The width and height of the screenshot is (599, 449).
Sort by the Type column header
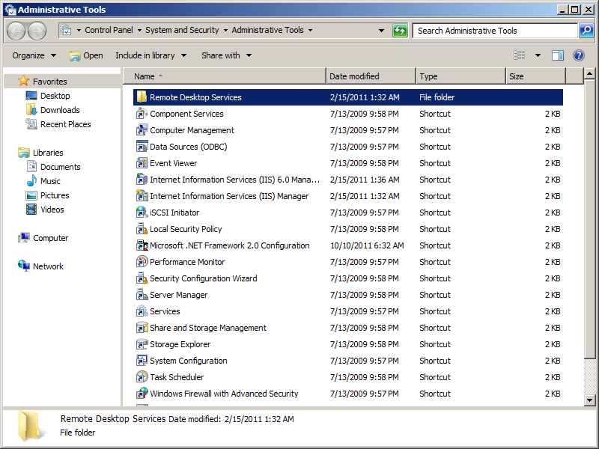[x=460, y=76]
